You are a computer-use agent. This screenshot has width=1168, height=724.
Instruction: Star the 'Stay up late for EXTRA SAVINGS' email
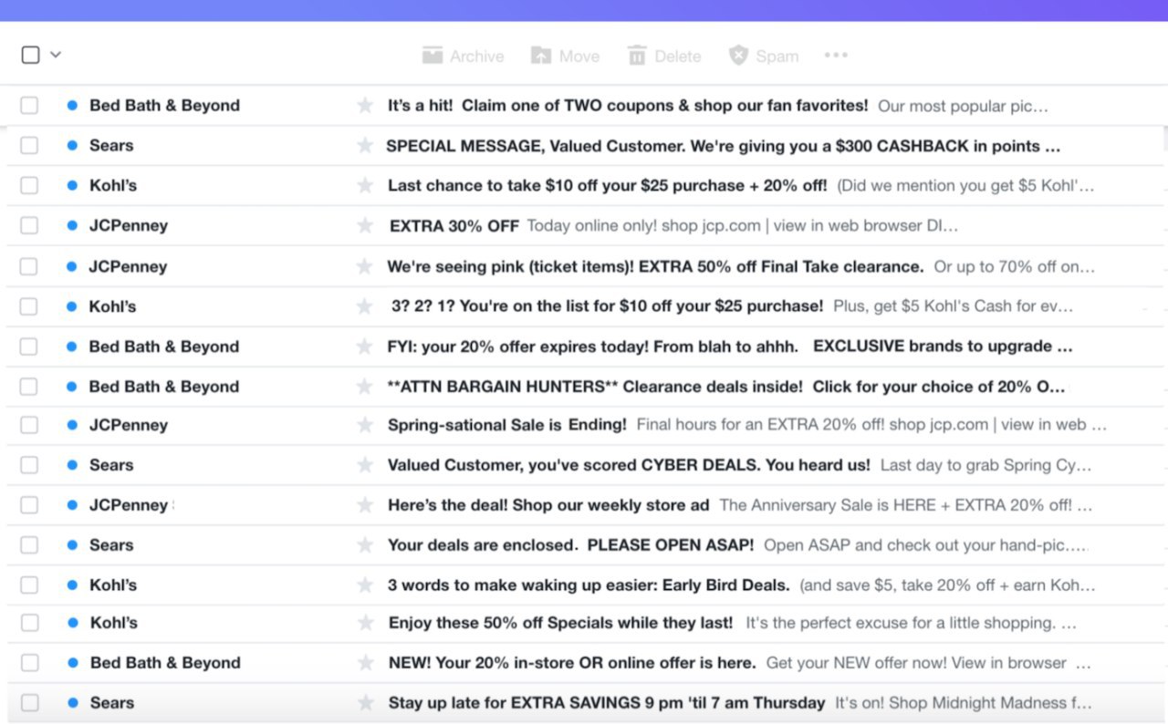[x=366, y=703]
